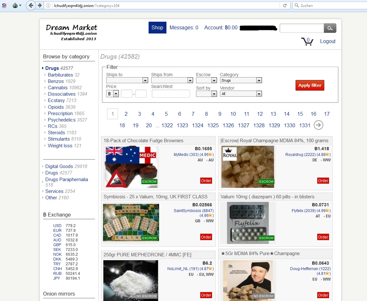Show site information via the info icon
This screenshot has height=301, width=367.
coord(48,5)
